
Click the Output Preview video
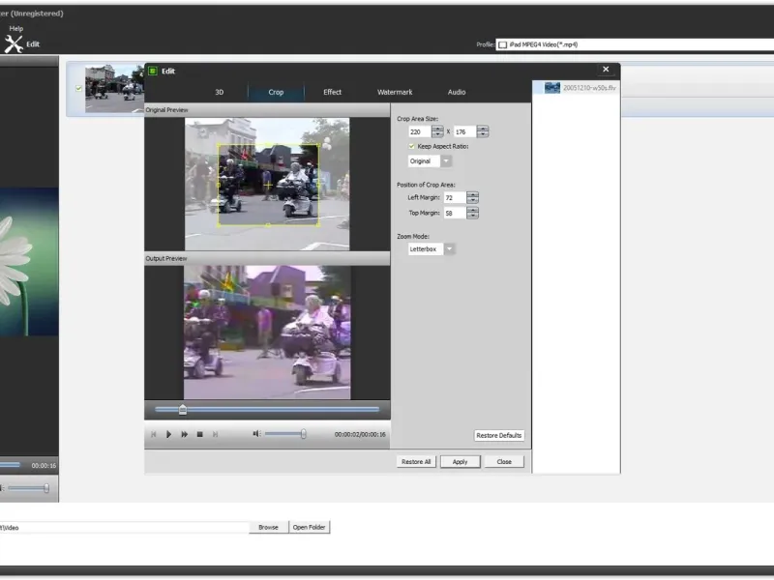tap(267, 333)
